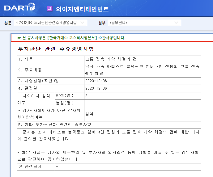This screenshot has height=177, width=213.
Task: Click the purple KOSDAQ 코 market badge
Action: 50,9
